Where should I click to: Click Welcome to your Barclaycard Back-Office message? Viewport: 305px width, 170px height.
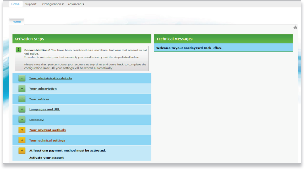click(x=189, y=48)
